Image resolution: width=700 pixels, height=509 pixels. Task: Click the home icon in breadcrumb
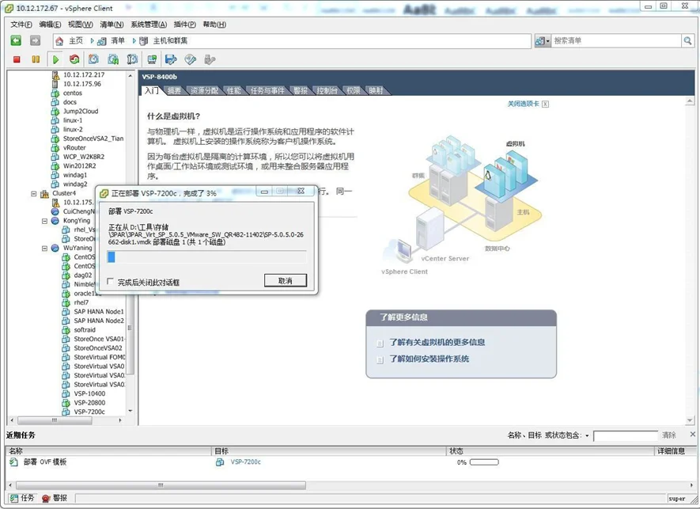[x=59, y=41]
